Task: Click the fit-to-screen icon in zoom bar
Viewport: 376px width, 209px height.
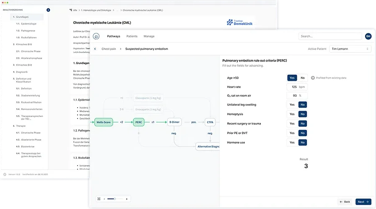Action: (99, 199)
